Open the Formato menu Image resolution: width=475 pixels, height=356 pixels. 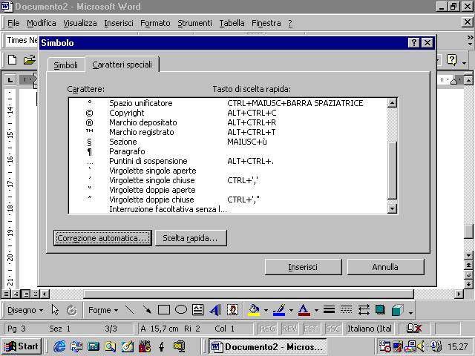coord(155,23)
